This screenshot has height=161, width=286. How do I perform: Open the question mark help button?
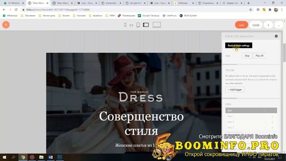point(268,25)
